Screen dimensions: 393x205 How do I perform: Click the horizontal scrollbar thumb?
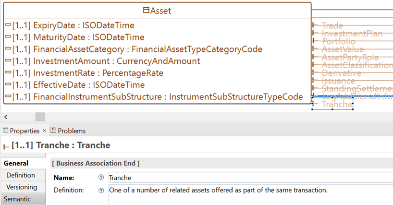click(x=40, y=117)
